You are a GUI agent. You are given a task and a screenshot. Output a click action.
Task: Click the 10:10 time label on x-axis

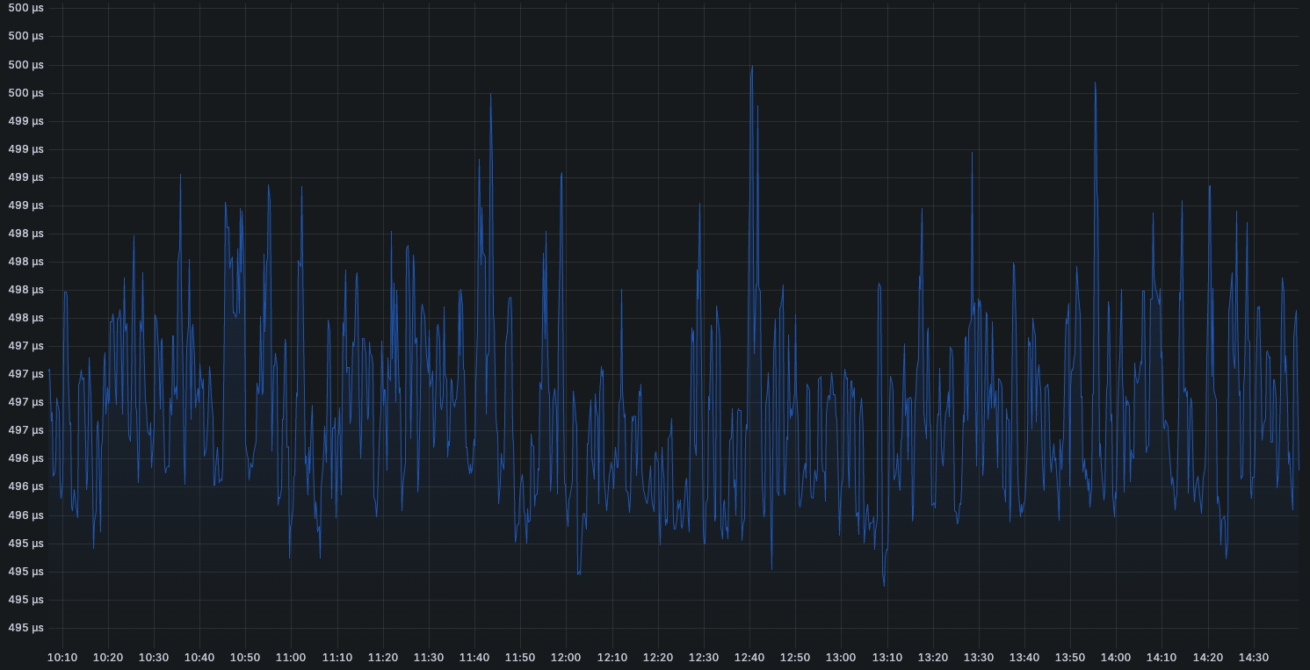pyautogui.click(x=62, y=658)
